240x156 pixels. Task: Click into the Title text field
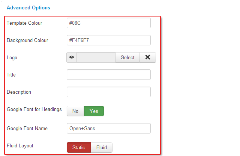click(x=108, y=75)
